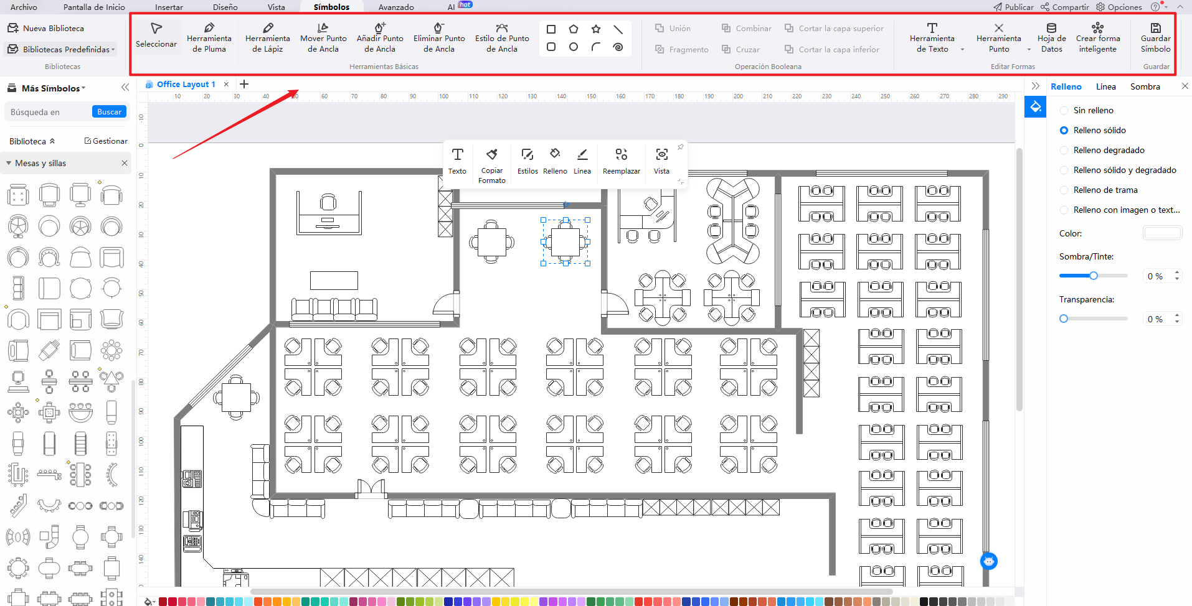Open the Más Símbolos dropdown

(x=53, y=88)
